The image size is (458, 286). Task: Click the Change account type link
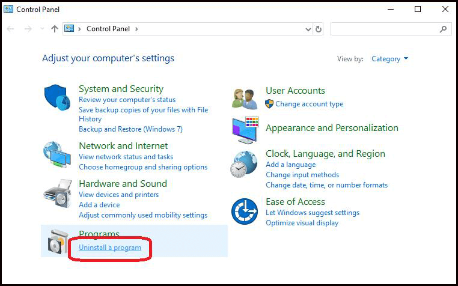(x=310, y=104)
